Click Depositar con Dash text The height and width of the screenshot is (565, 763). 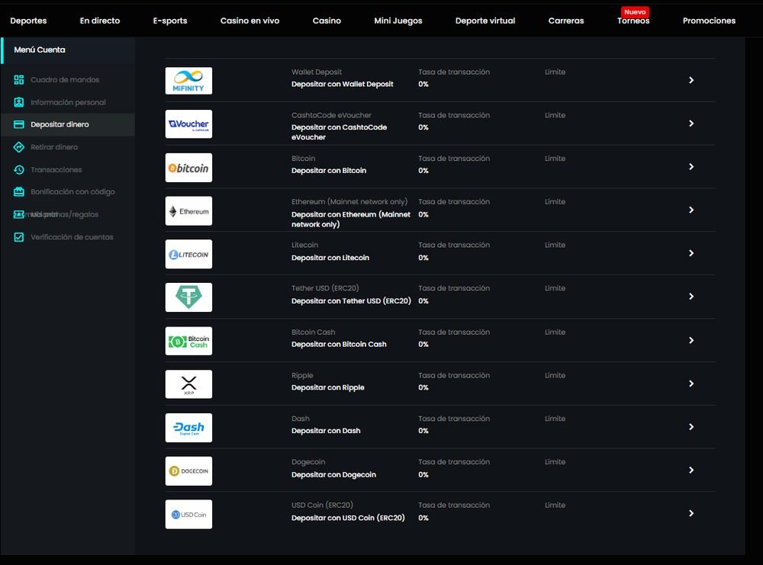click(x=326, y=431)
